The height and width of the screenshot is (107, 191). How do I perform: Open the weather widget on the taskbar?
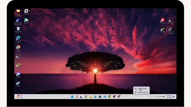click(x=20, y=96)
